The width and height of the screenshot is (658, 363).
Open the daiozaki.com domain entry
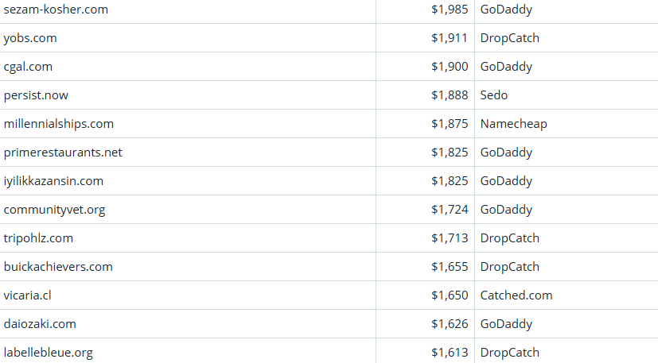(40, 324)
